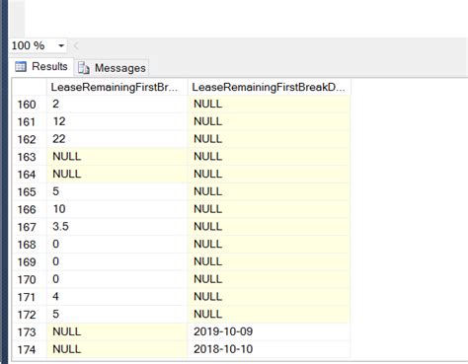Click the cell with value 4 in row 171

point(117,297)
